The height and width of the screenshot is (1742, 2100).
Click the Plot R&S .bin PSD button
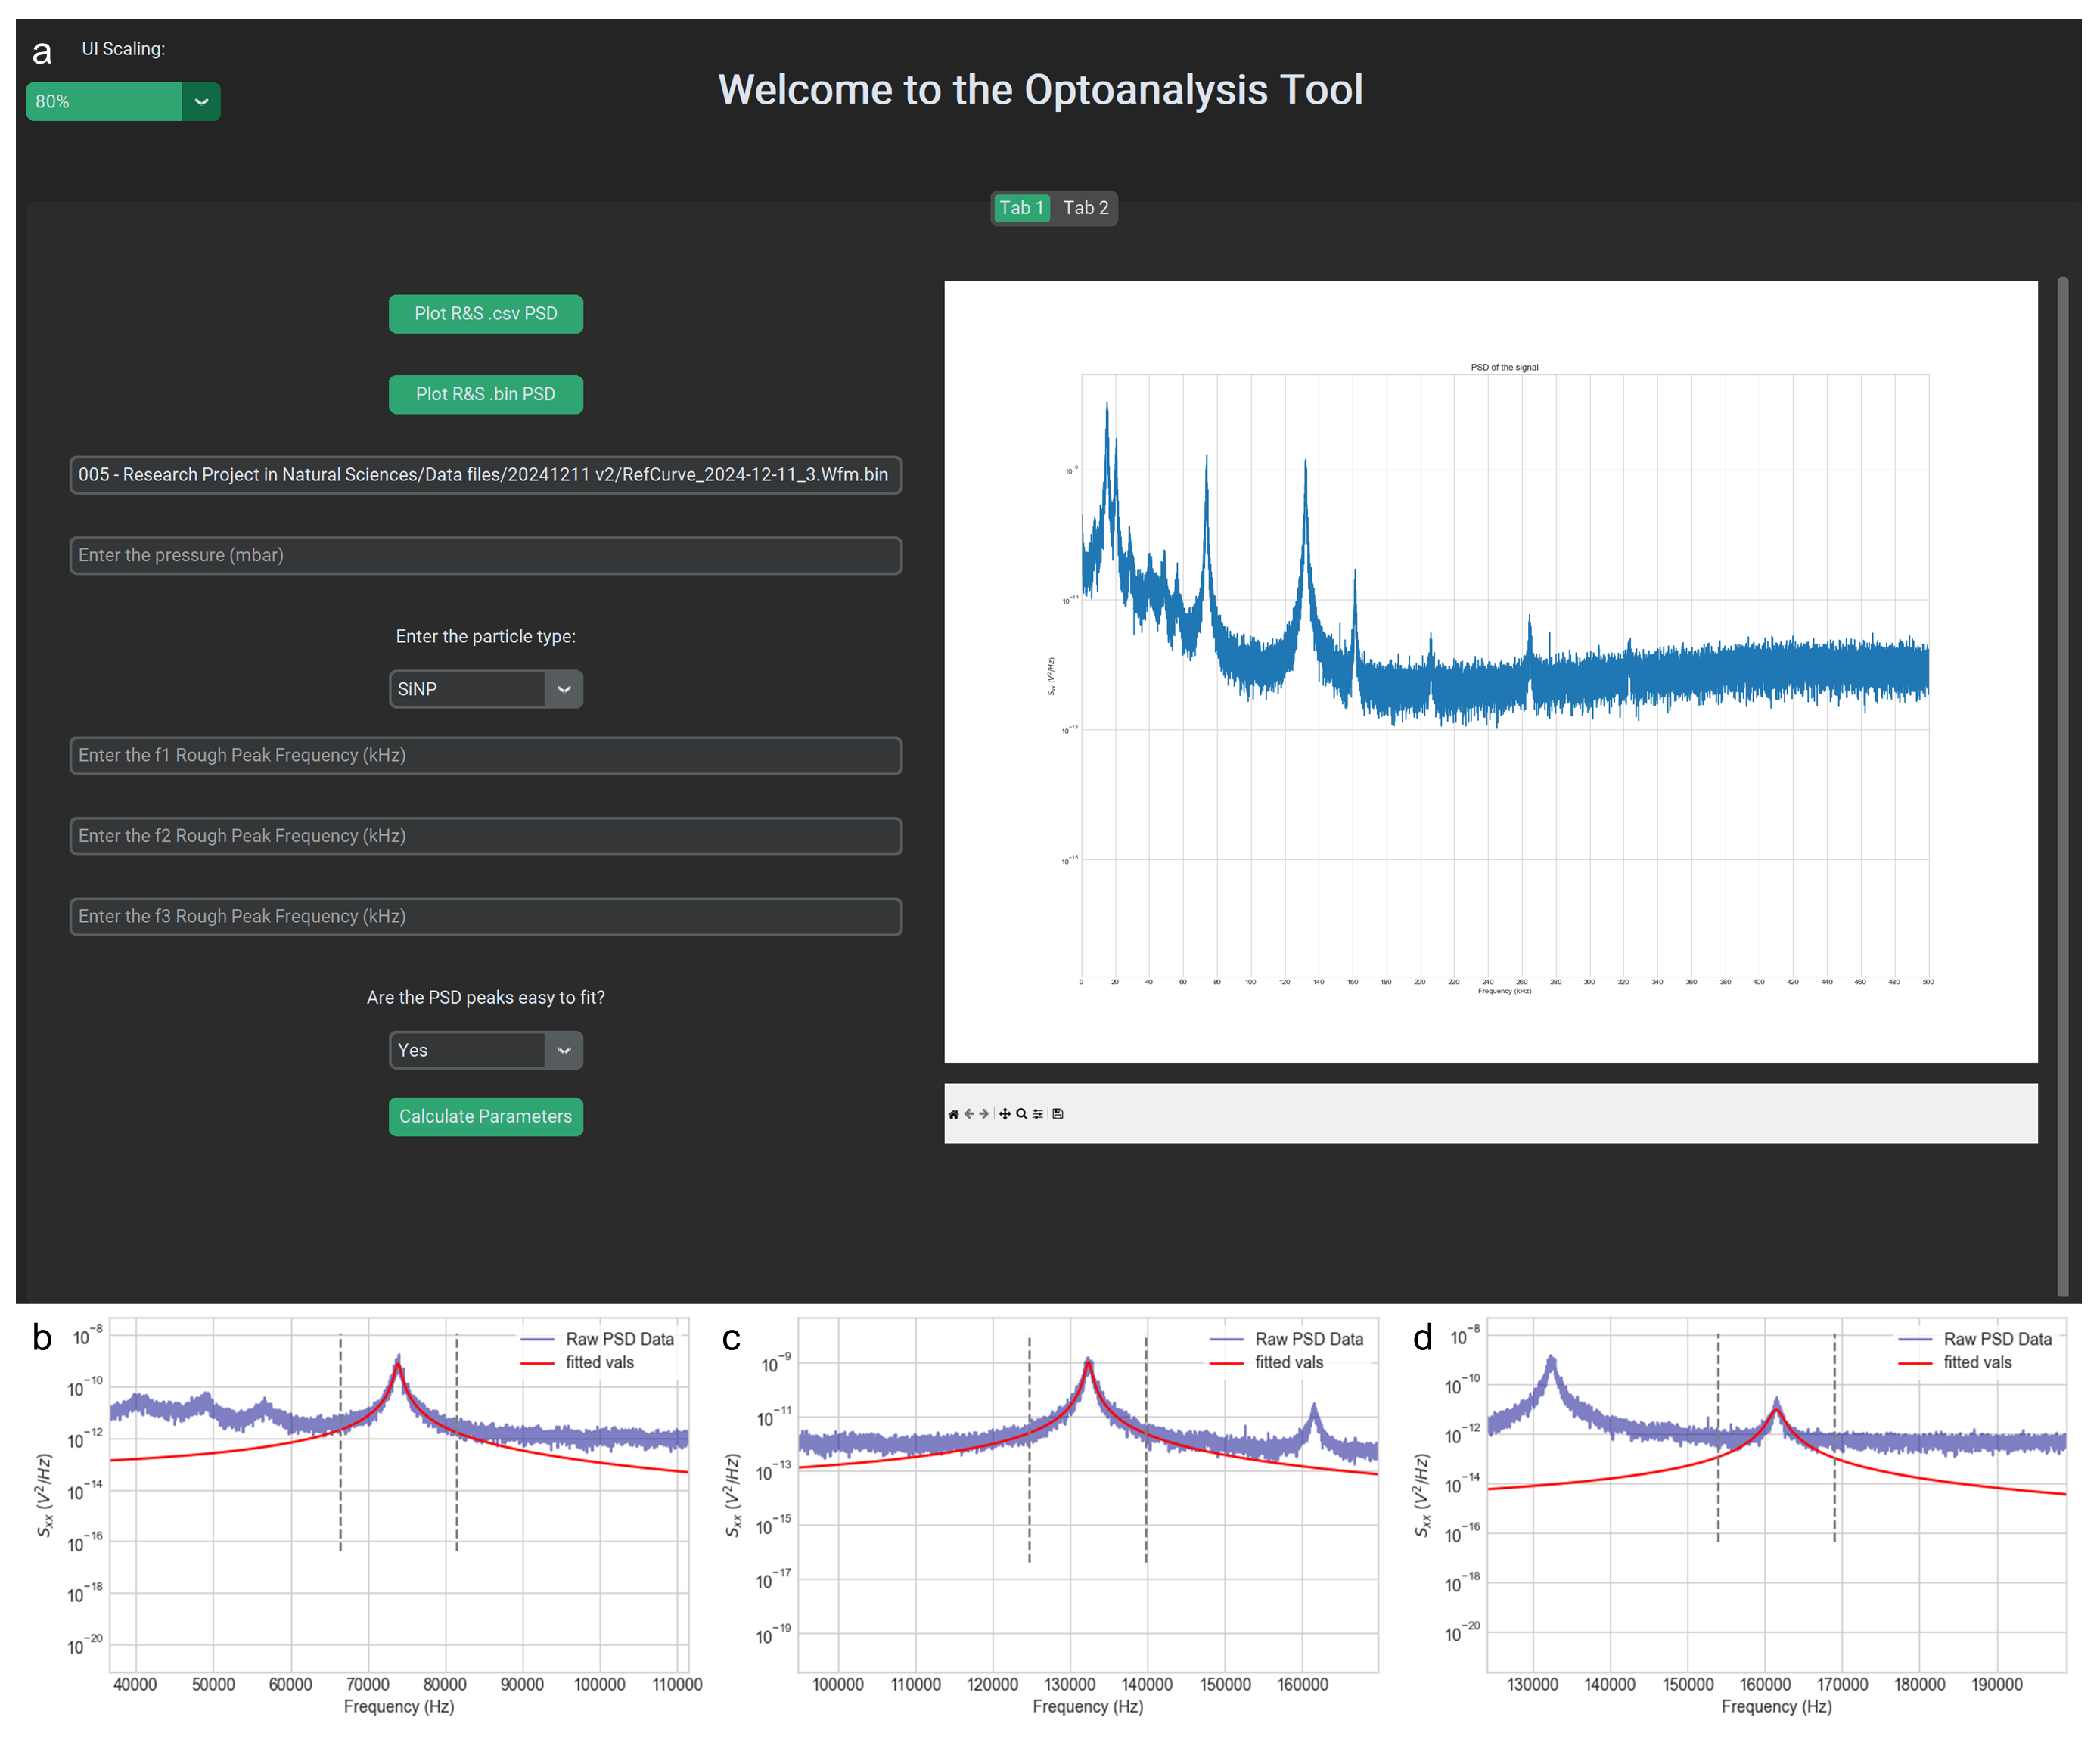click(485, 394)
